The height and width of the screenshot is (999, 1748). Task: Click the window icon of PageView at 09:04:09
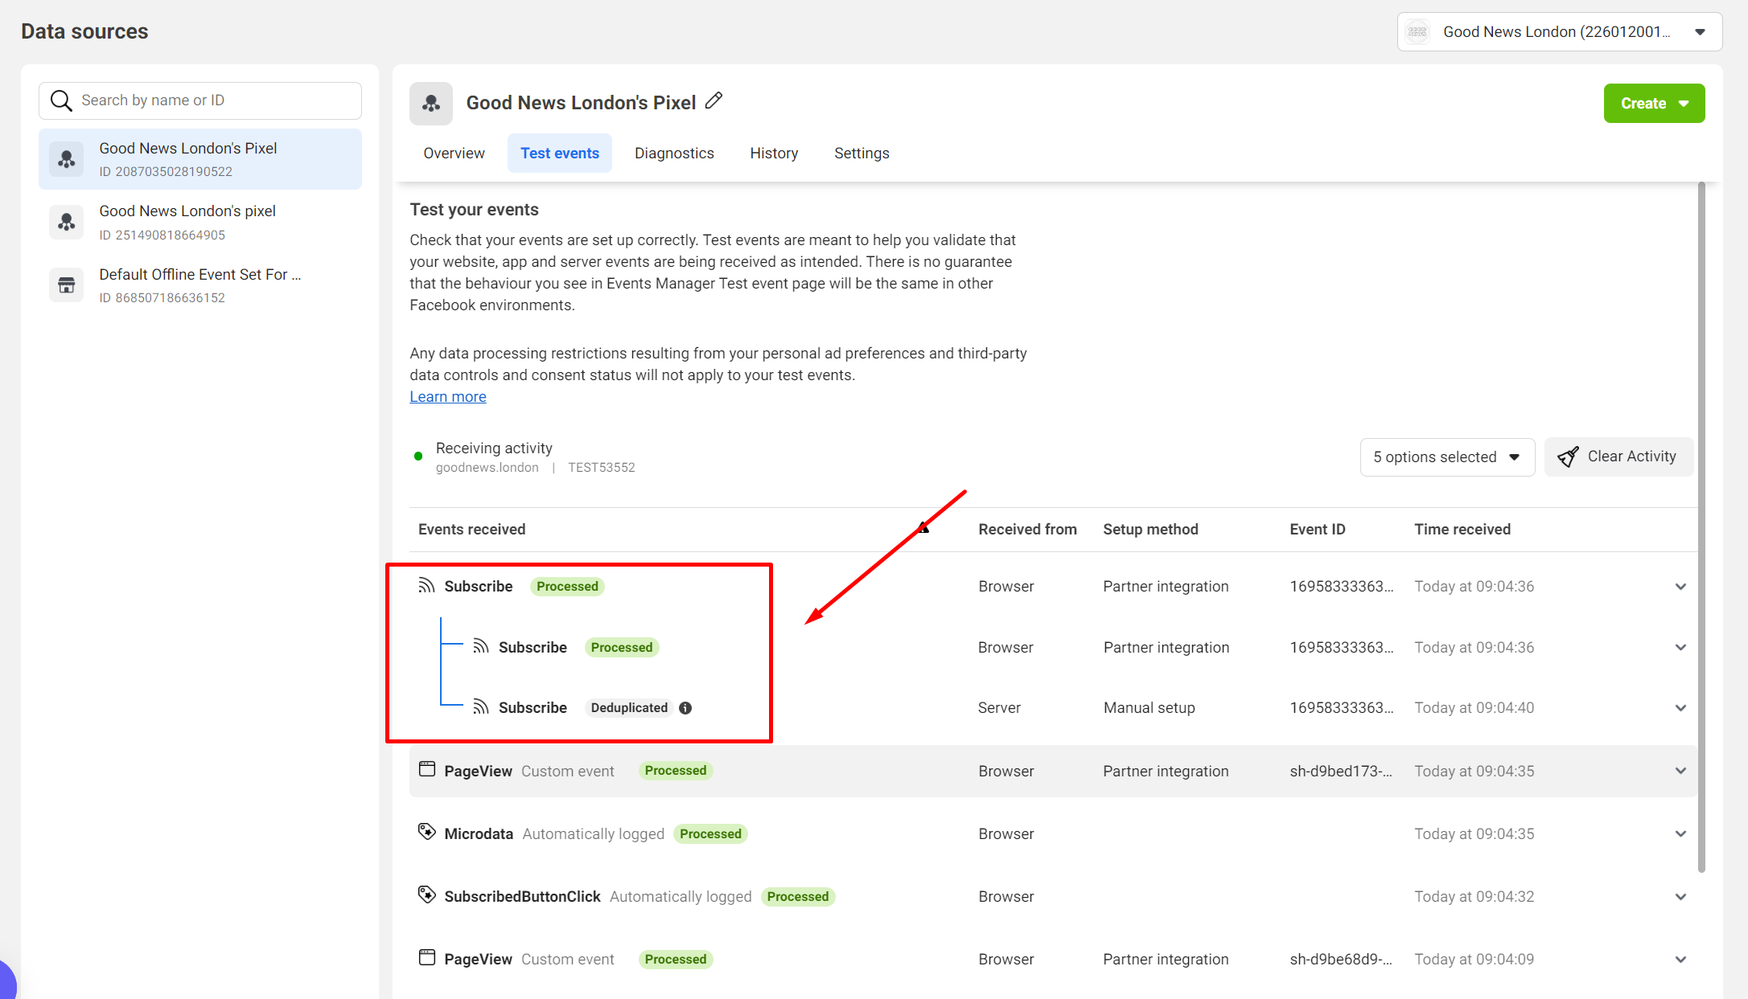[x=427, y=958]
